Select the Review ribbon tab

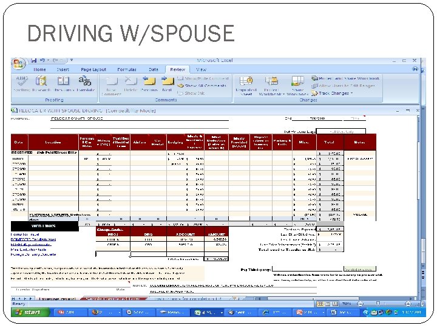(177, 69)
